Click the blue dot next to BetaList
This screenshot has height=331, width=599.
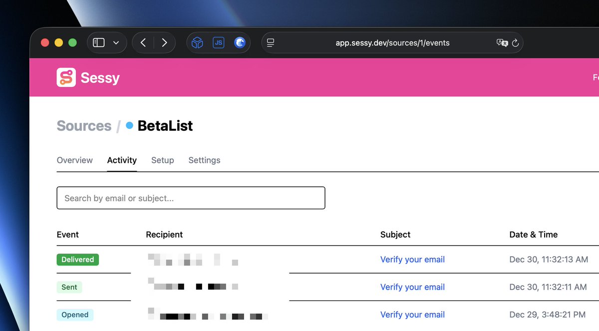pyautogui.click(x=128, y=126)
